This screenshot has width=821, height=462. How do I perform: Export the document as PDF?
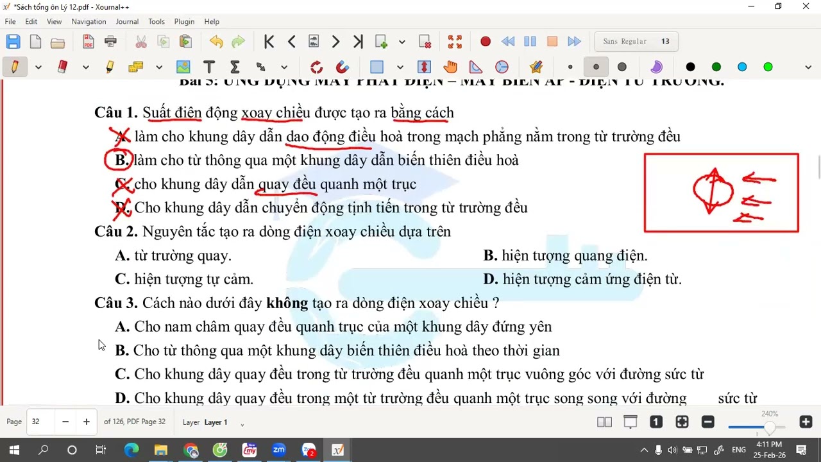pos(89,42)
